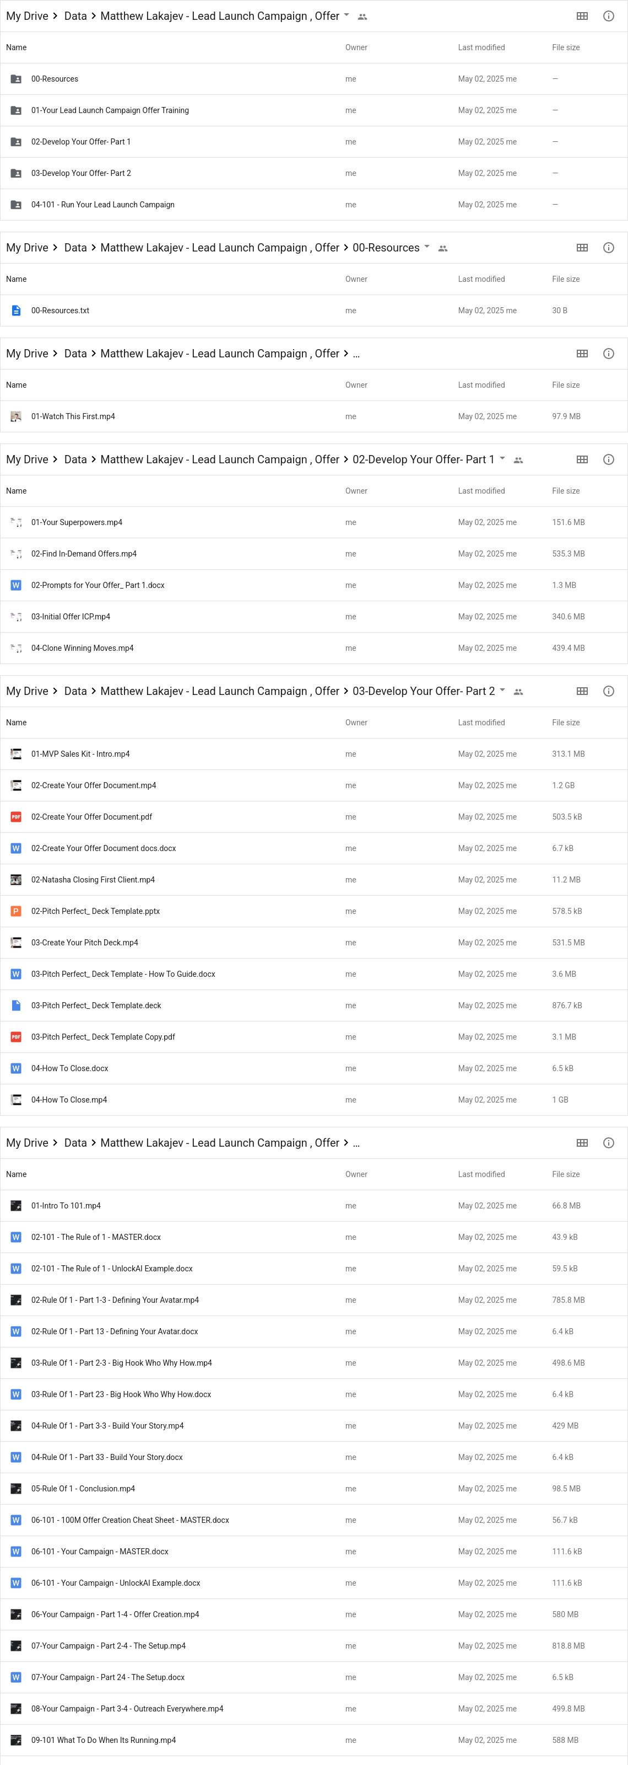Select 03-Pitch Perfect_ Deck Template - How To Guide.docx
The width and height of the screenshot is (628, 1765).
(x=314, y=974)
